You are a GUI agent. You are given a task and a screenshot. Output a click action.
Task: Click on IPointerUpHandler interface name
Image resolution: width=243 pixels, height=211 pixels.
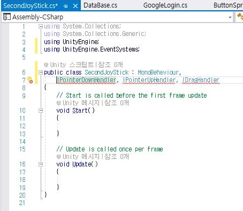pos(149,80)
